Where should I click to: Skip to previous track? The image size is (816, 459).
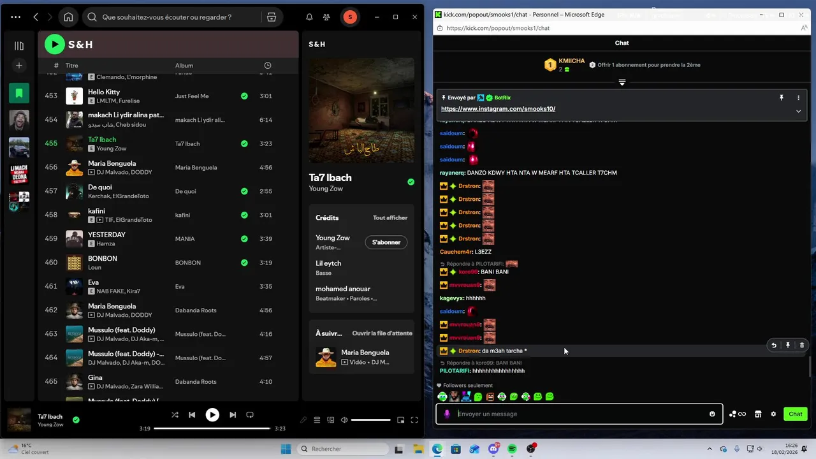192,414
